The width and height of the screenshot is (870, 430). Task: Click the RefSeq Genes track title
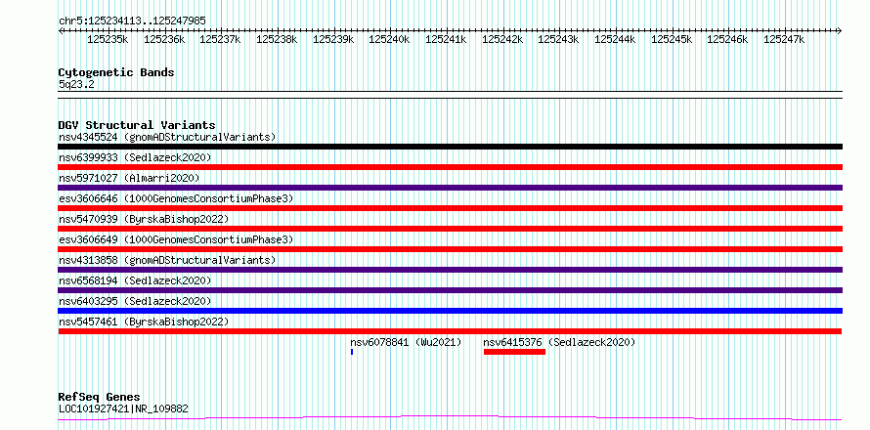(100, 398)
